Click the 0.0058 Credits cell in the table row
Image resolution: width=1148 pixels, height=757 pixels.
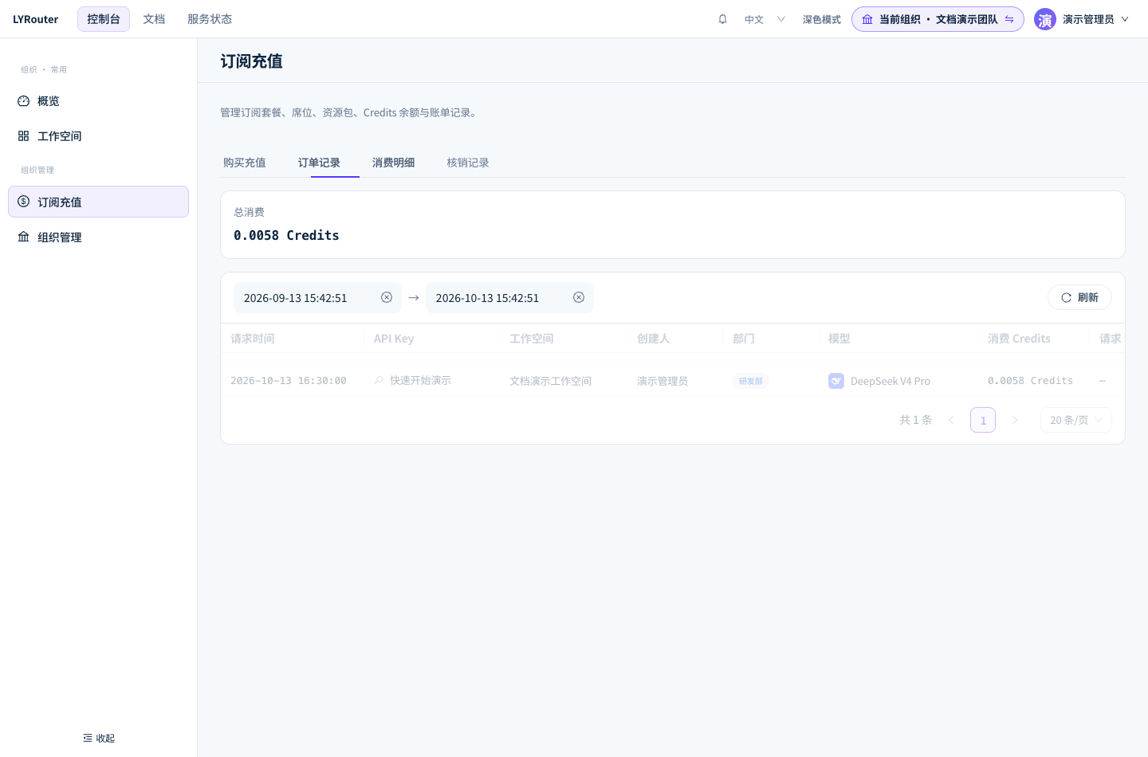click(x=1031, y=381)
